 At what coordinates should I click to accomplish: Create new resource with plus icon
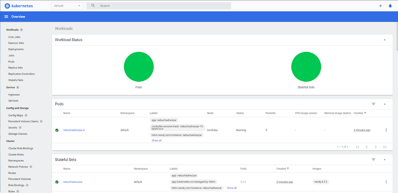pos(381,5)
